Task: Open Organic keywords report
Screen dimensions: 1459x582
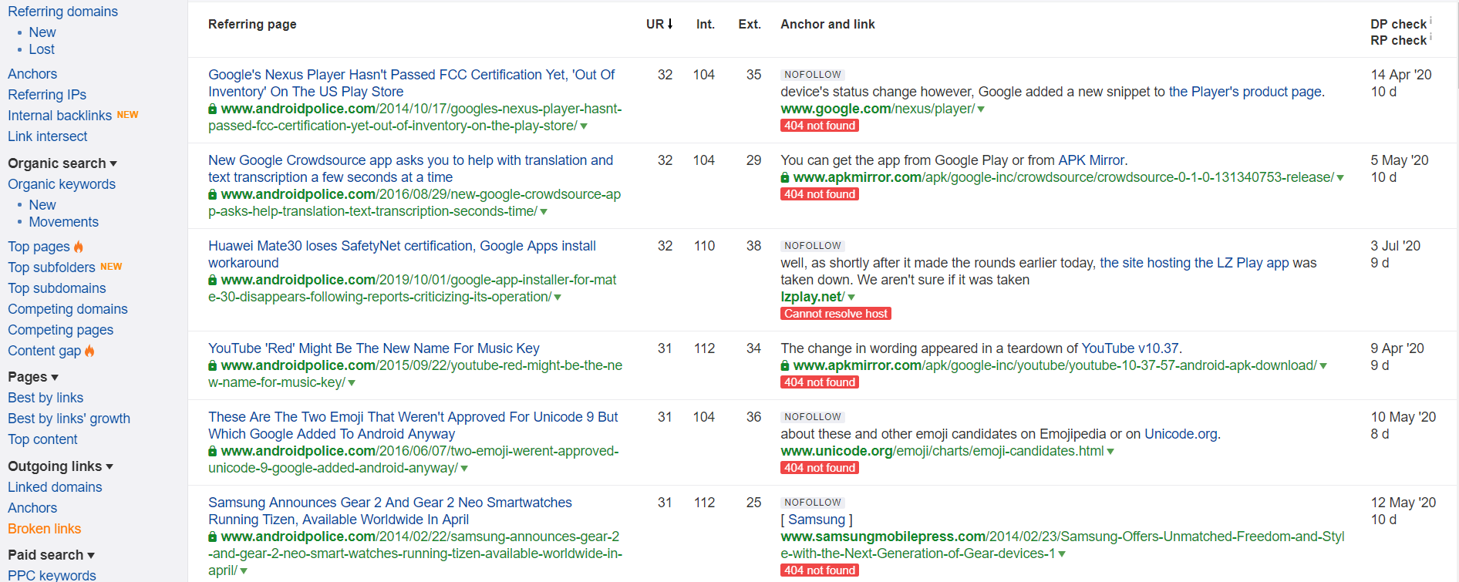Action: (x=62, y=184)
